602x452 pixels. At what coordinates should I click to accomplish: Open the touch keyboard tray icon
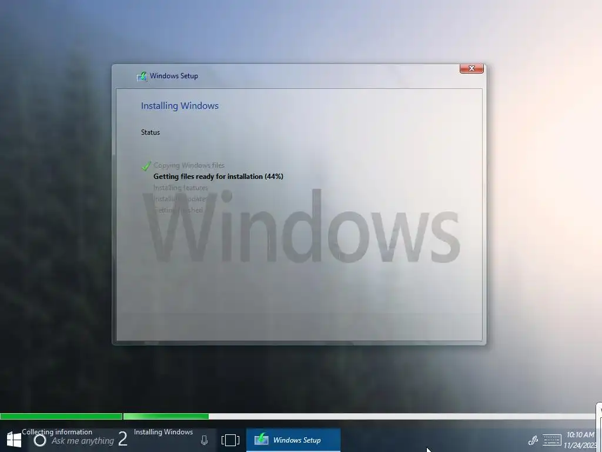551,440
